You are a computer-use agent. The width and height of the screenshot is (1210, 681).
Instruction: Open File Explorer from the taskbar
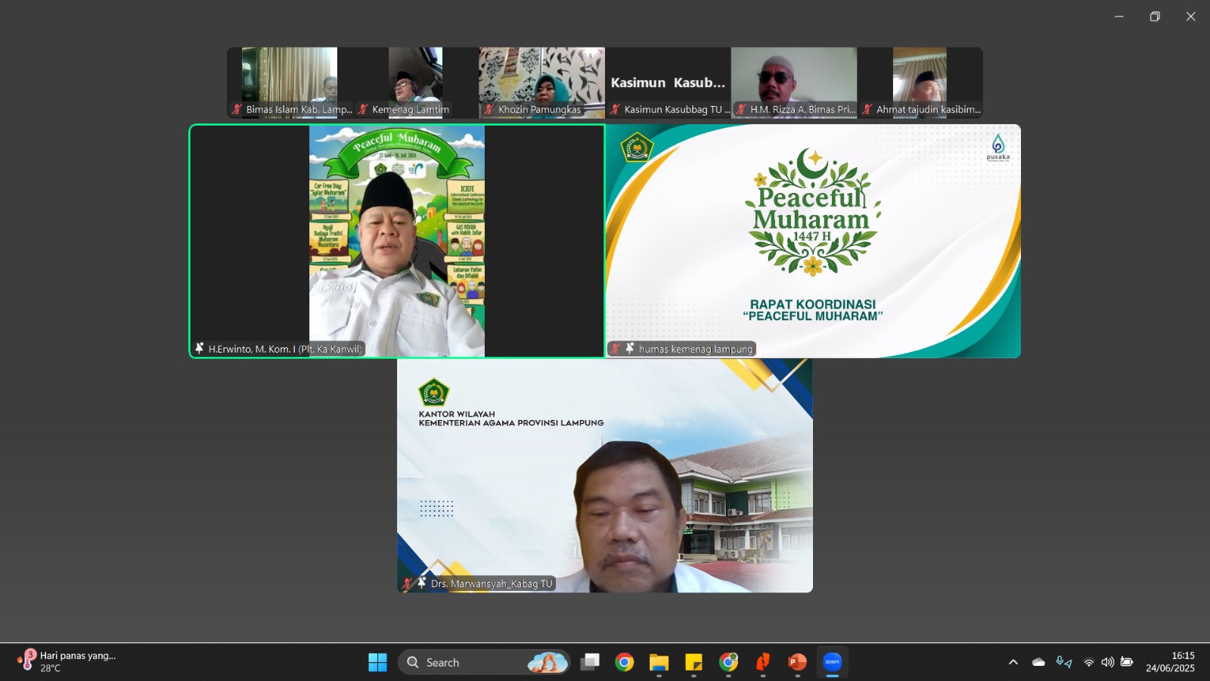point(659,662)
